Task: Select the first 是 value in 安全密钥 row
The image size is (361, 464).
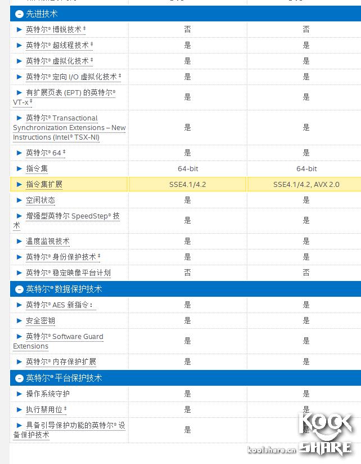Action: point(188,320)
